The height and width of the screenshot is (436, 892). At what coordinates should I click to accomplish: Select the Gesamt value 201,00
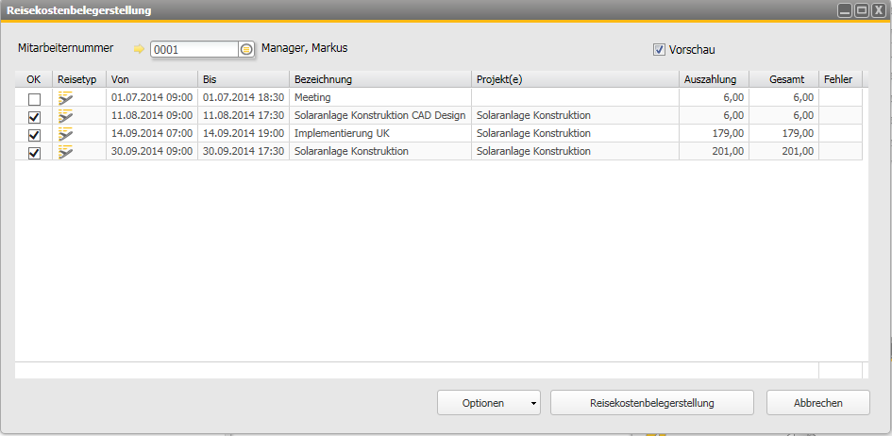click(x=783, y=152)
